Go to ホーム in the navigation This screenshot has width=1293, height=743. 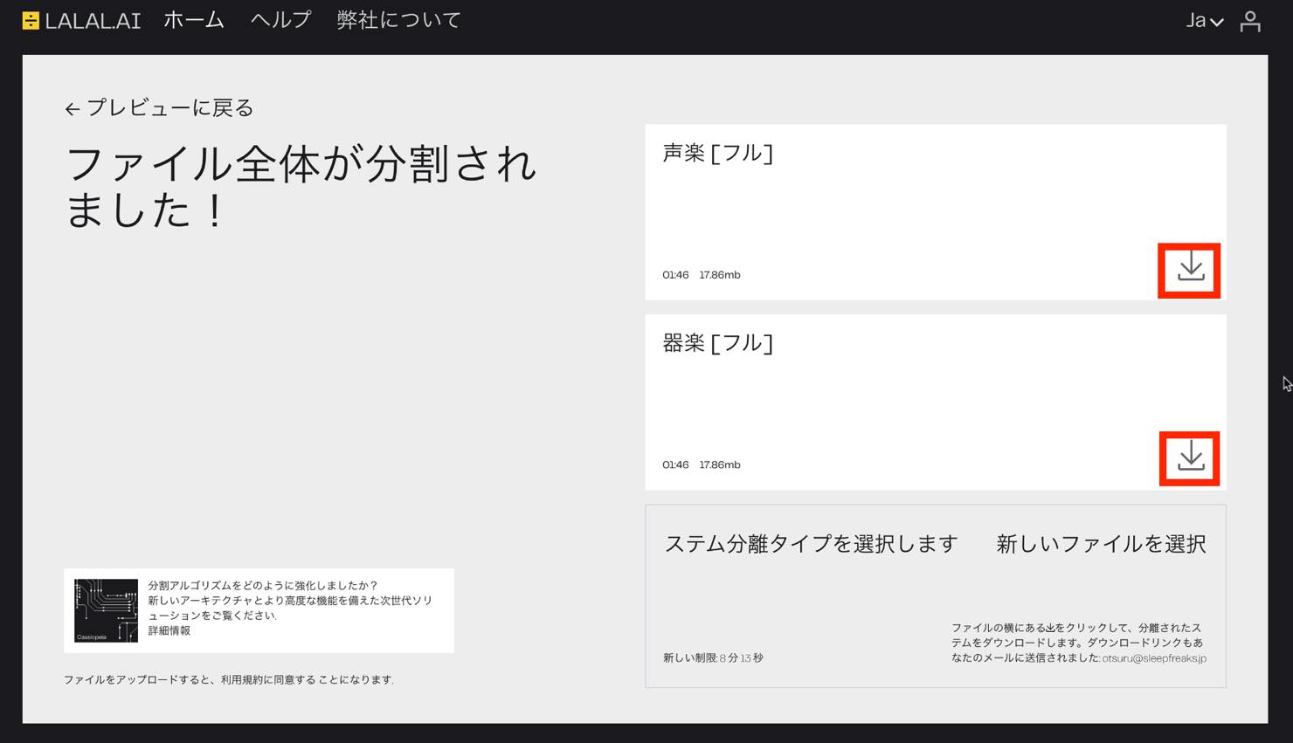(194, 20)
